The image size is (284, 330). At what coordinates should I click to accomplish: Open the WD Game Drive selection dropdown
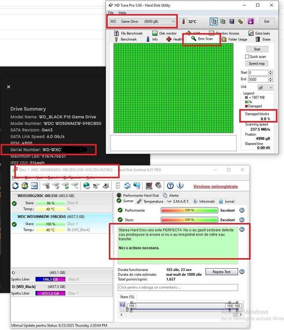[x=142, y=21]
